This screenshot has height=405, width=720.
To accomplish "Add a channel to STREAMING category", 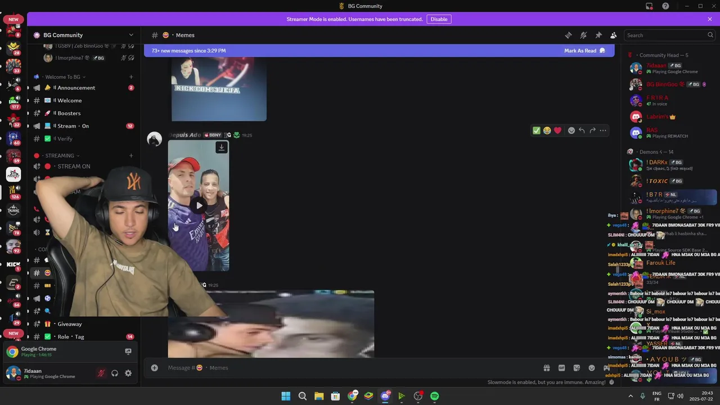I will [131, 156].
